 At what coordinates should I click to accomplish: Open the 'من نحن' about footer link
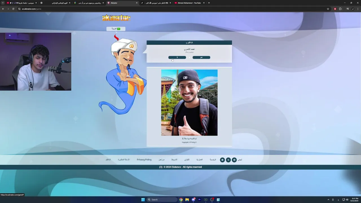click(162, 160)
